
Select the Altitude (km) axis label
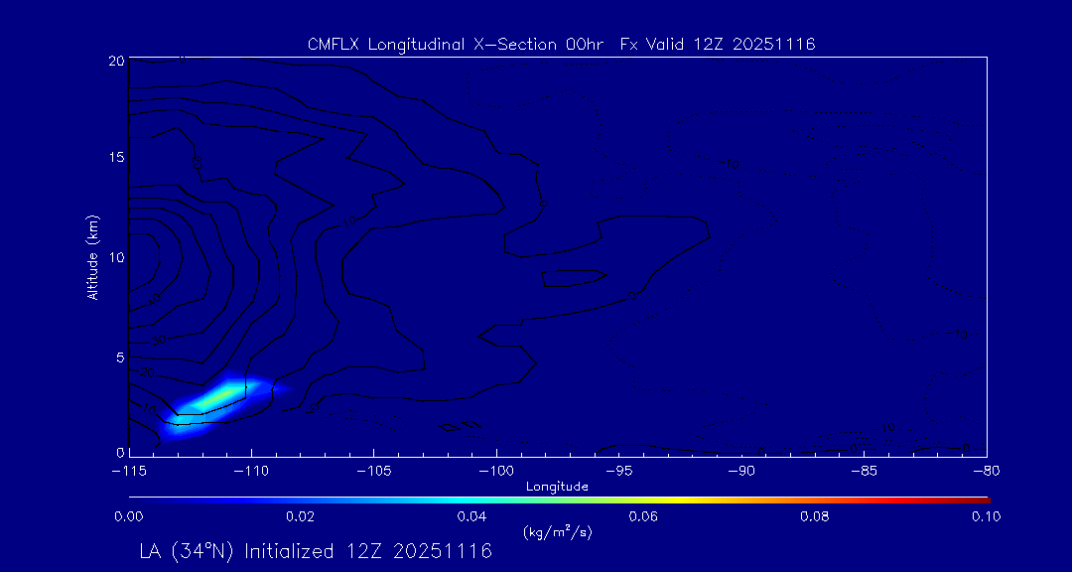tap(92, 256)
